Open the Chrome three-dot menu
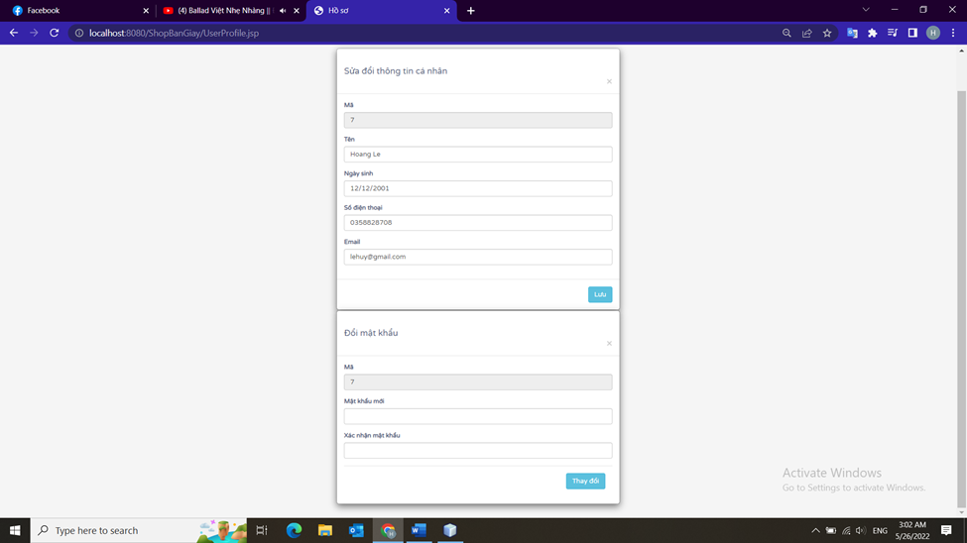This screenshot has width=967, height=543. click(953, 34)
